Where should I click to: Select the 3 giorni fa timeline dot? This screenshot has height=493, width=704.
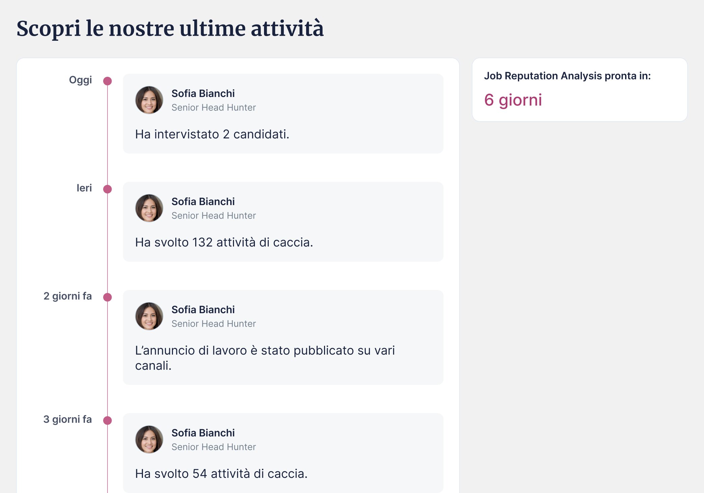[108, 421]
